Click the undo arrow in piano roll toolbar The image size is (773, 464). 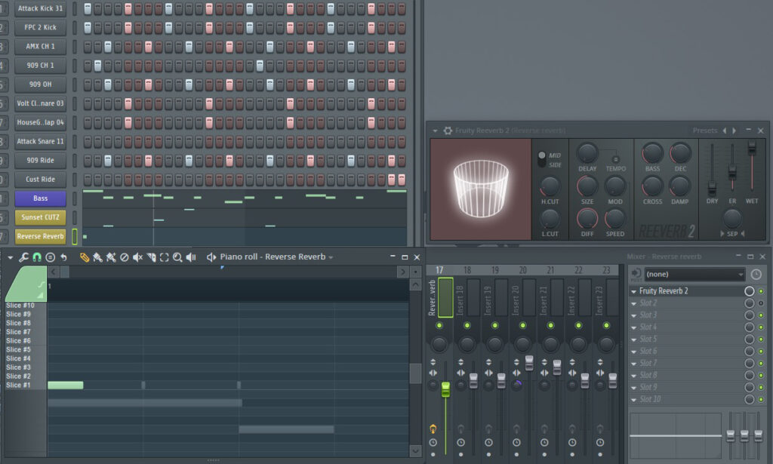[x=63, y=257]
